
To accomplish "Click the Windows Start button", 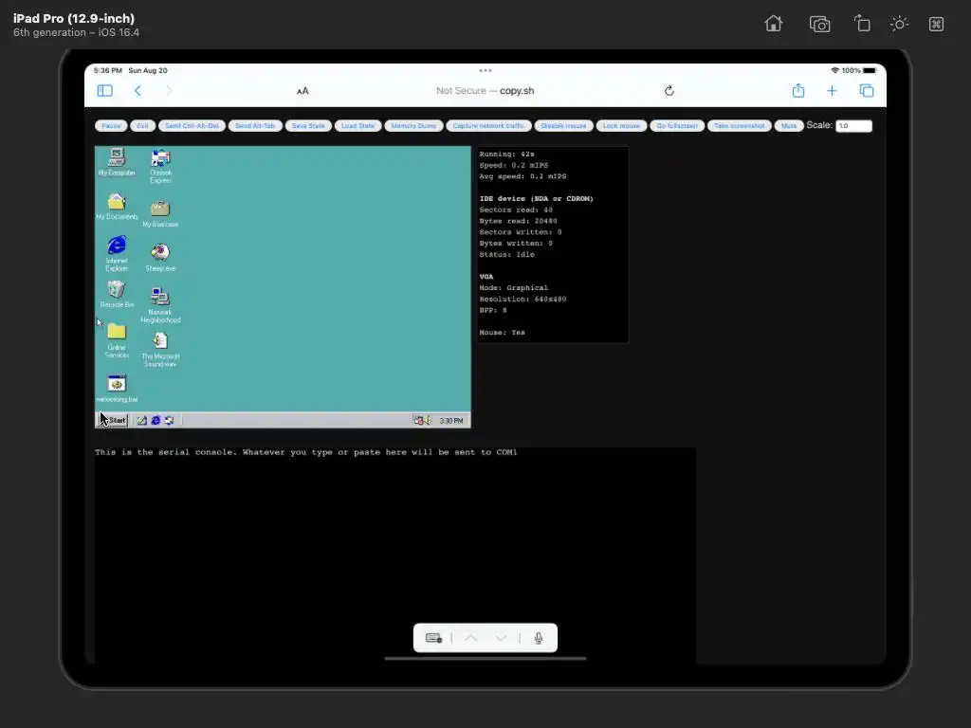I will tap(113, 420).
